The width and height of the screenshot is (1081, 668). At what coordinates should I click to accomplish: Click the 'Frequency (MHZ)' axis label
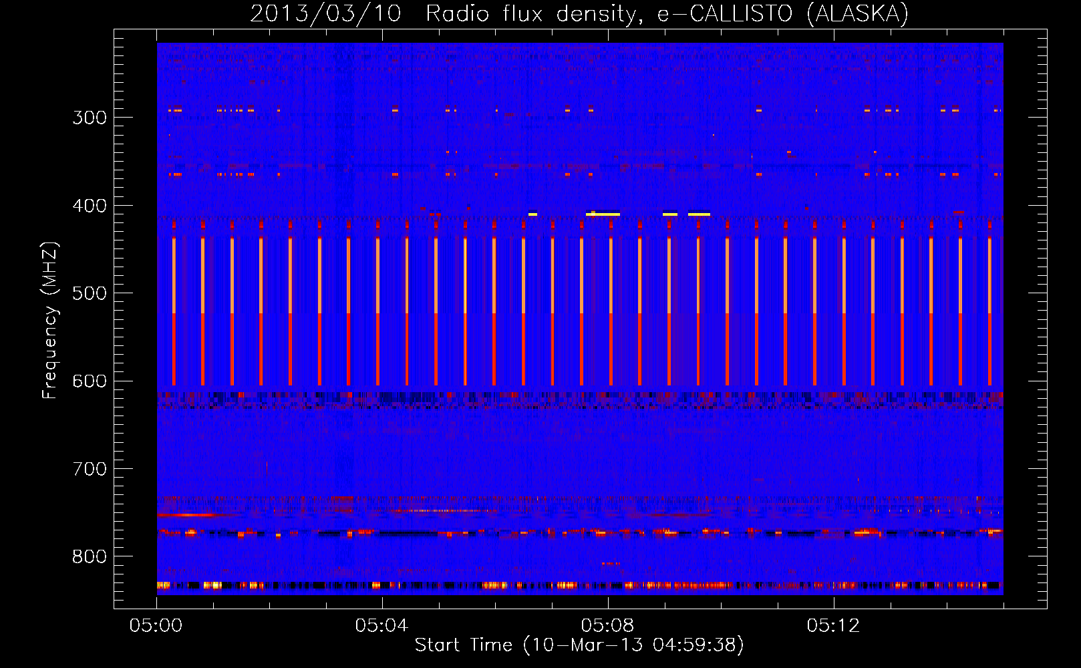(50, 321)
